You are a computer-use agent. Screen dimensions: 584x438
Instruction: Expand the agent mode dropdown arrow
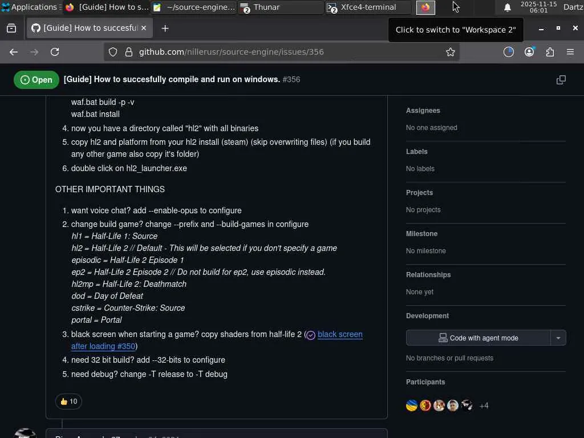558,338
